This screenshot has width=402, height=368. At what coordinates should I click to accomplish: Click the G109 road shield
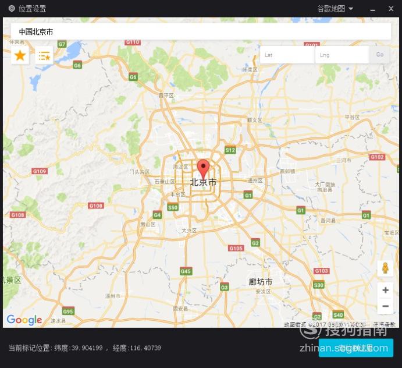(x=40, y=171)
